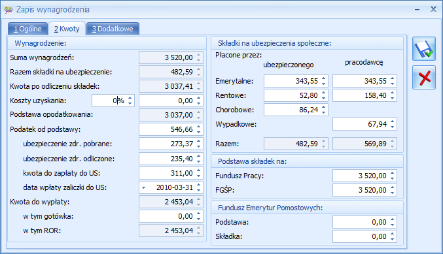
Task: Click the Koszty uzyskania percent field
Action: coord(113,101)
